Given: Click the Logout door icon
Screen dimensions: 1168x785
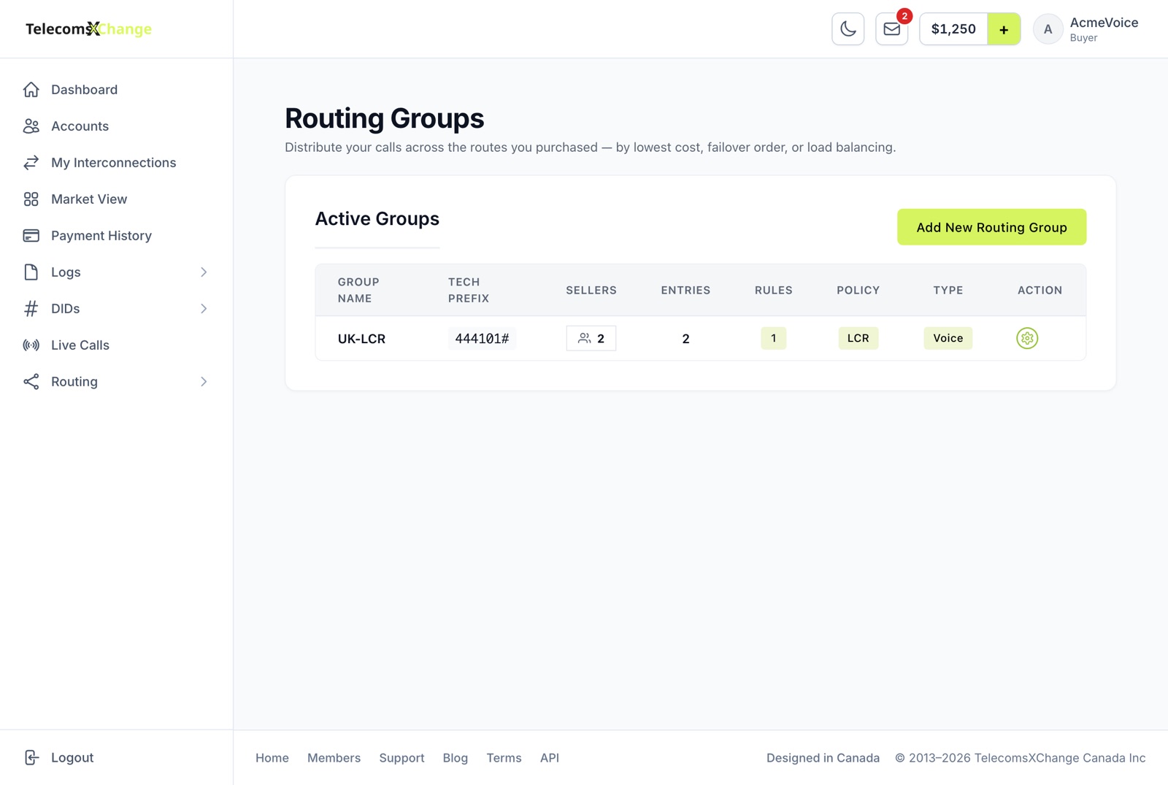Looking at the screenshot, I should point(31,757).
